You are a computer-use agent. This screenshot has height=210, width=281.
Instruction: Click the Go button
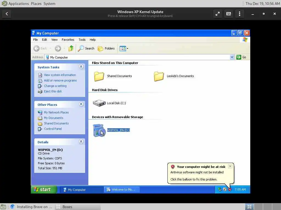[x=241, y=57]
